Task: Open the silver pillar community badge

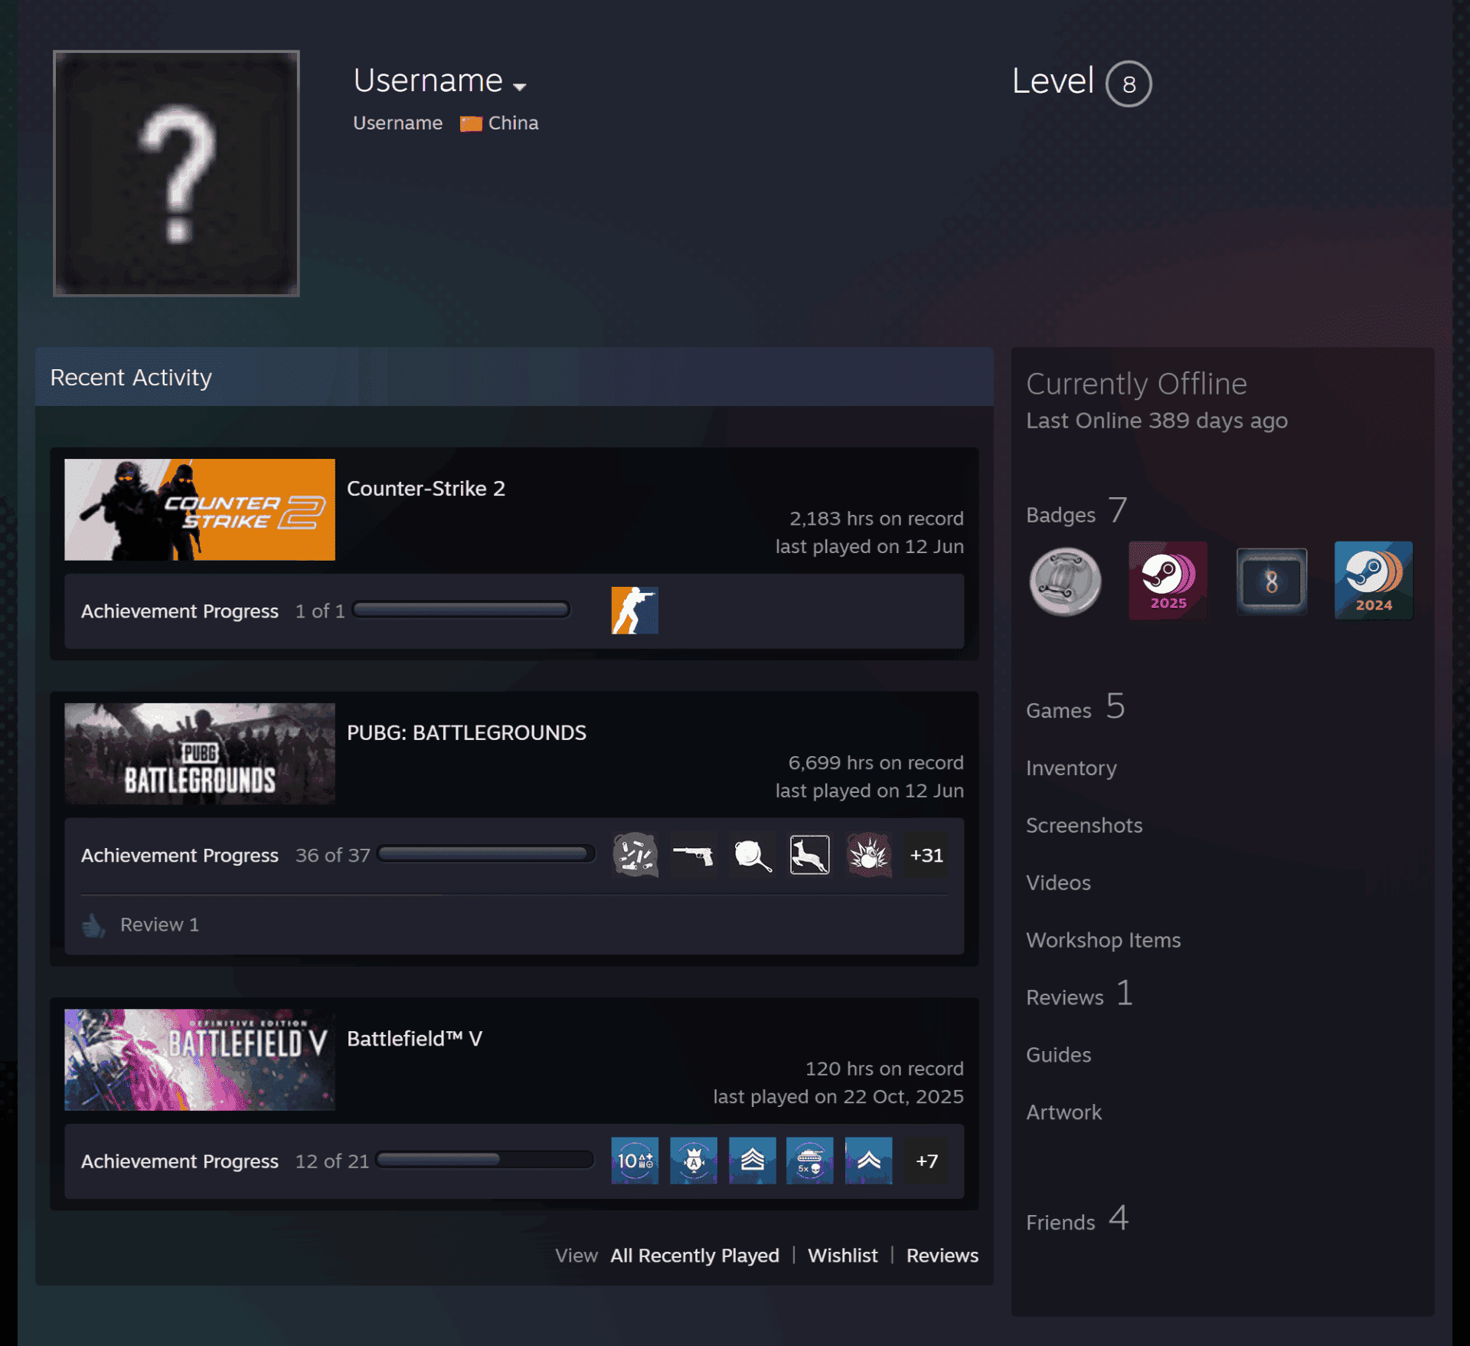Action: point(1065,581)
